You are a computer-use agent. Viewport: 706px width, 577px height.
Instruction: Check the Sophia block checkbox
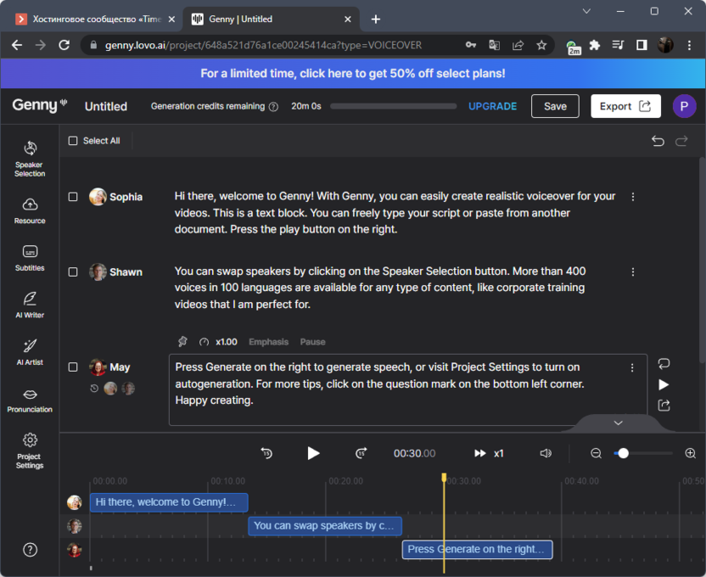pyautogui.click(x=73, y=197)
